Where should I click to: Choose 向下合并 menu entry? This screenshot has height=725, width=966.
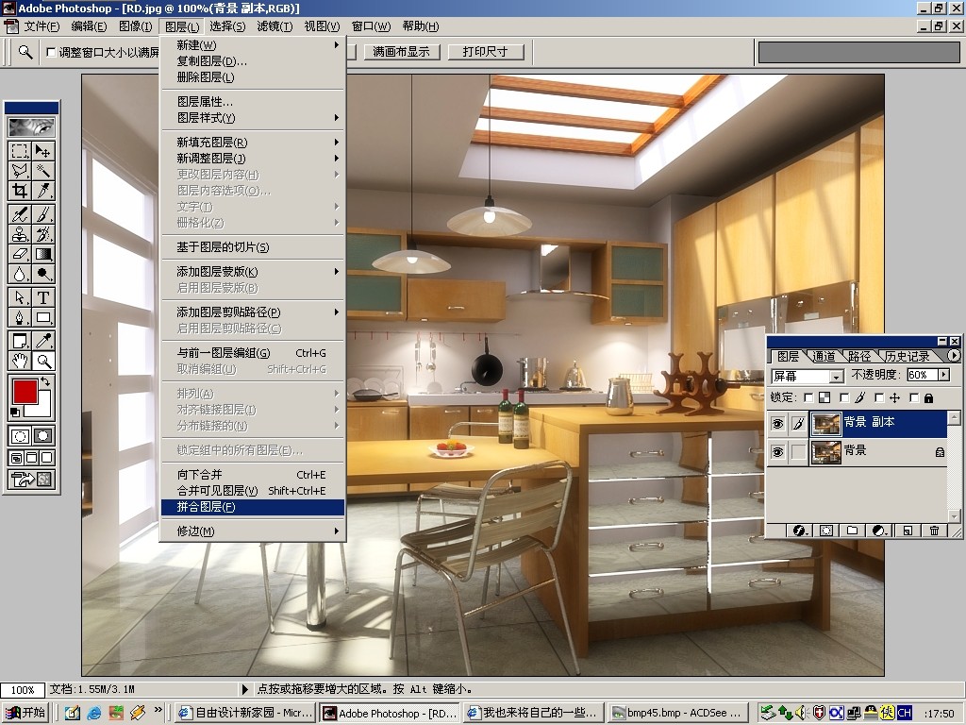[253, 475]
